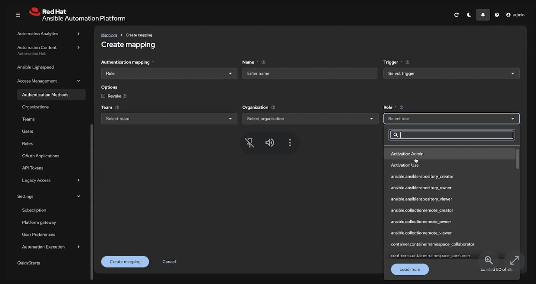Click the unpin icon in floating toolbar

[250, 143]
